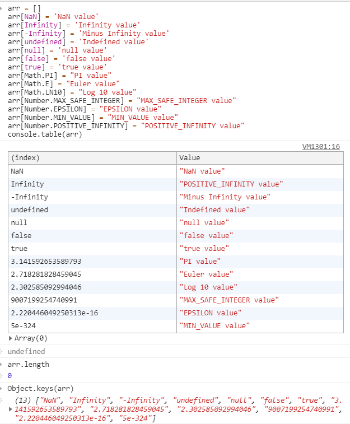
Task: Click the blue 0 length result
Action: [x=10, y=376]
